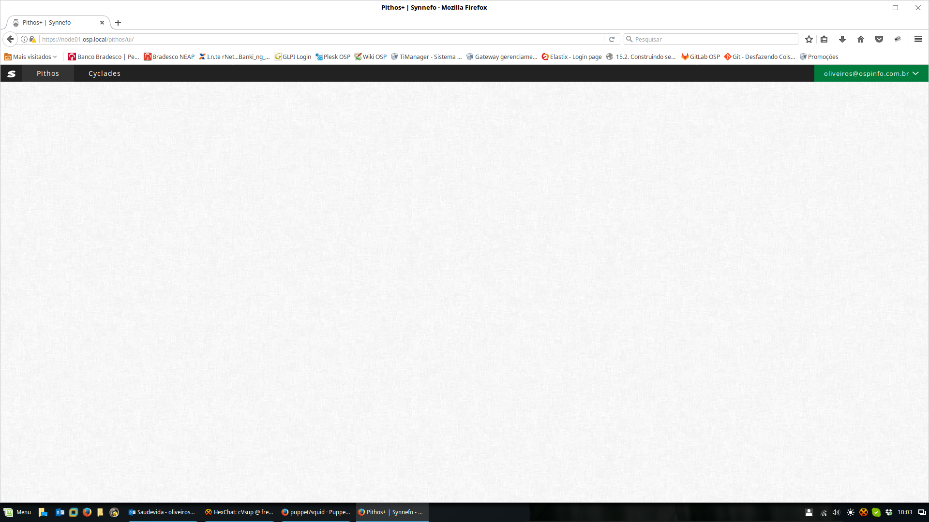Screen dimensions: 929x522
Task: Open the downloads arrow icon
Action: click(x=842, y=39)
